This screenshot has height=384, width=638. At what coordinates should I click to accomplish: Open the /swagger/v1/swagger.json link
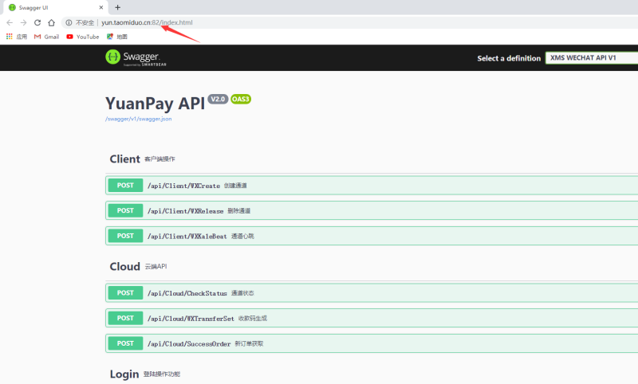coord(138,119)
